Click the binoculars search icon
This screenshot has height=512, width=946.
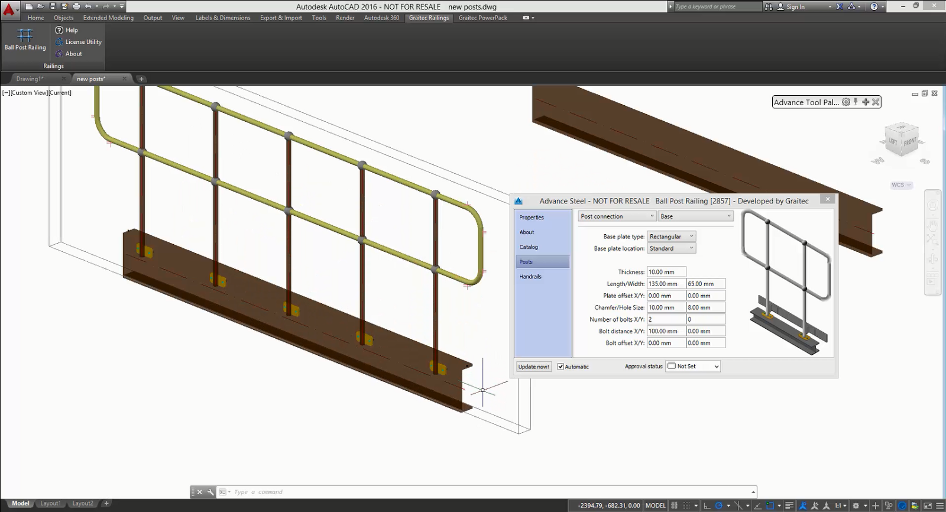point(769,7)
